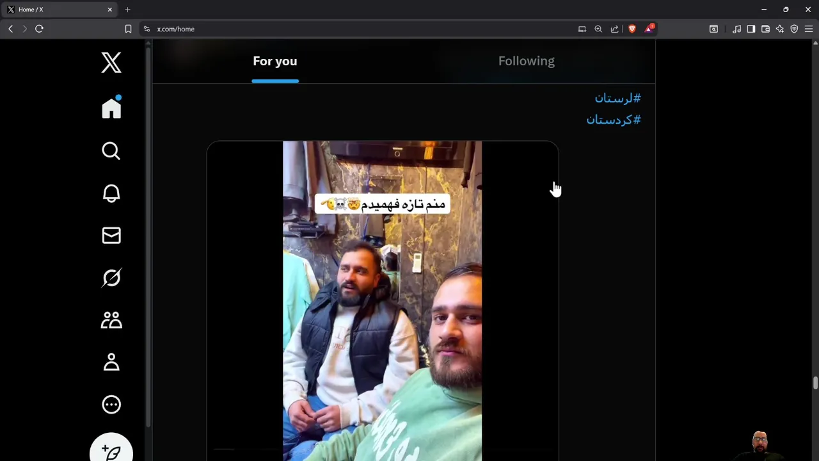
Task: Go to Home via the house icon
Action: click(x=111, y=108)
